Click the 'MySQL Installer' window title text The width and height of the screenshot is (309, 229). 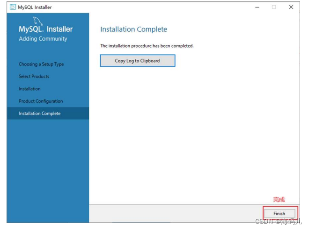point(35,7)
